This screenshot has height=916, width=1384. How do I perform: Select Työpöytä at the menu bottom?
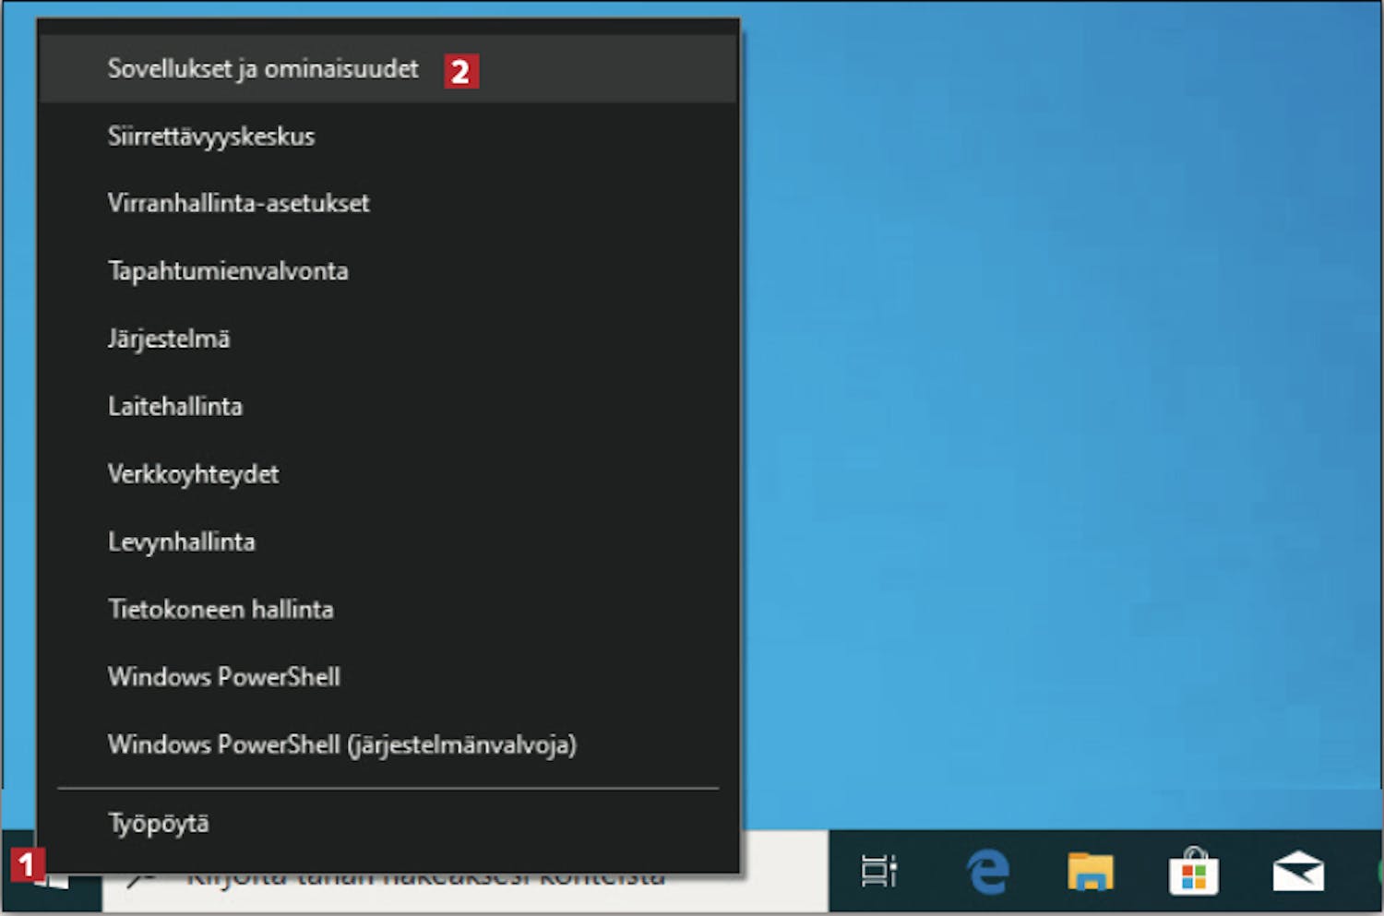(x=159, y=823)
